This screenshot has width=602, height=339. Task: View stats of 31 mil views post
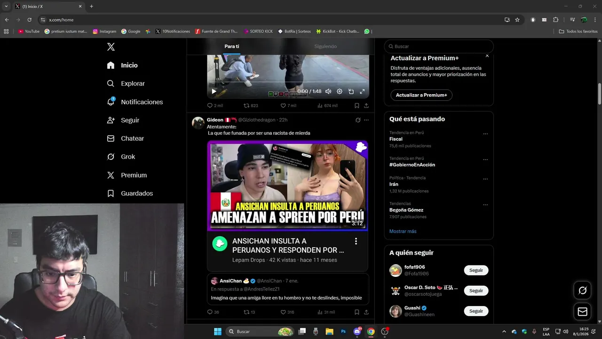click(x=326, y=312)
